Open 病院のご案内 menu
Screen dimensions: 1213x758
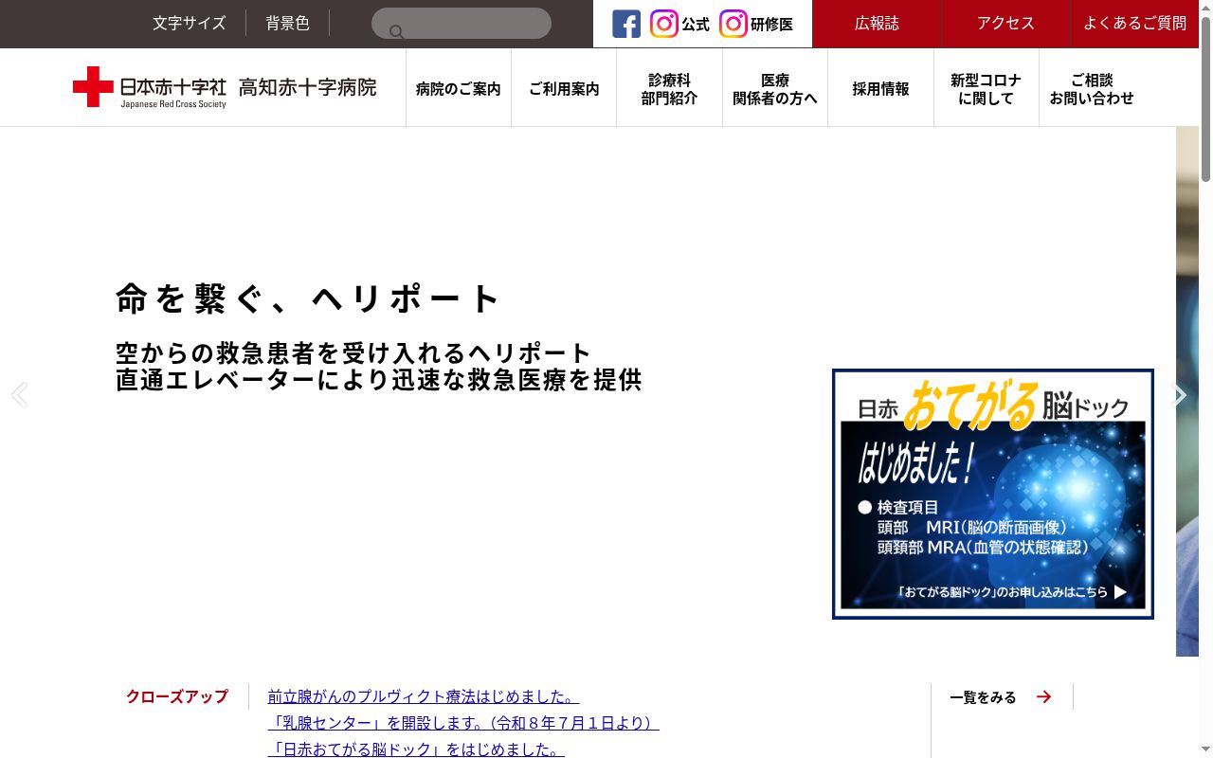459,88
